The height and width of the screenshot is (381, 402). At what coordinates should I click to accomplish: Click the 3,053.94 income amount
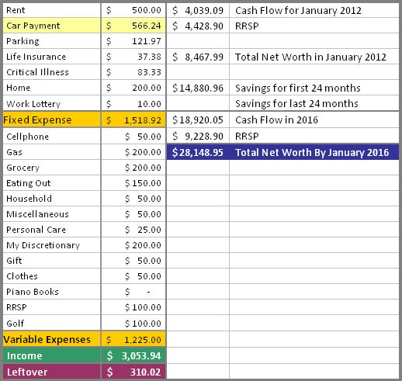[x=133, y=355]
